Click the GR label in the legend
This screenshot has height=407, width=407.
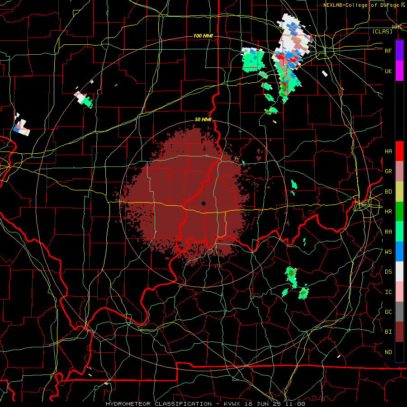pyautogui.click(x=388, y=171)
